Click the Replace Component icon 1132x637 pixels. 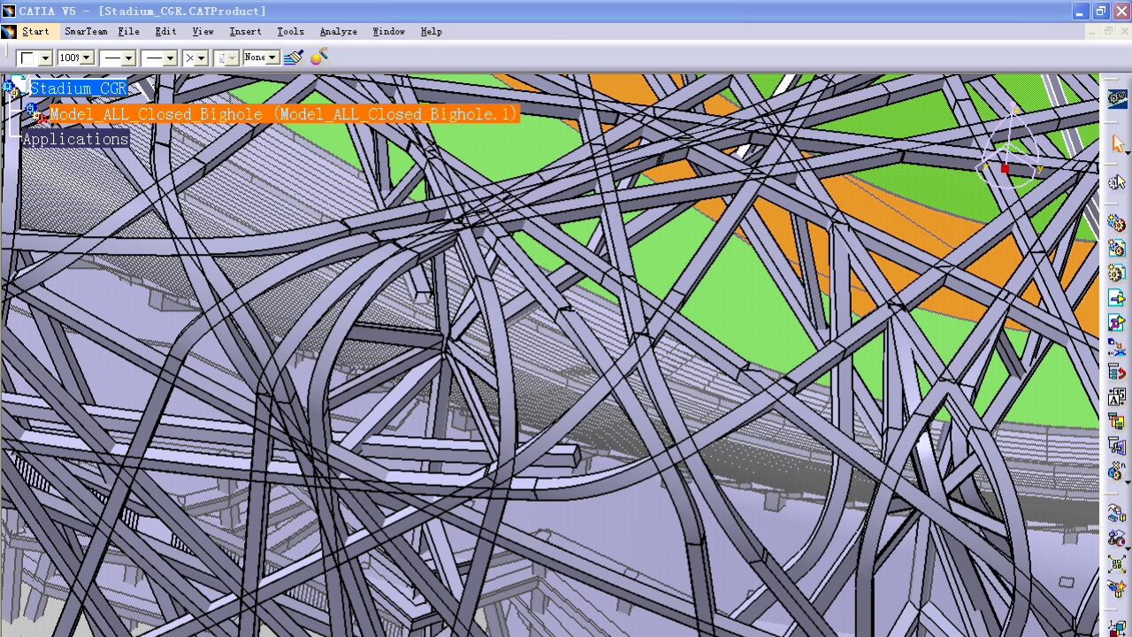click(1117, 348)
